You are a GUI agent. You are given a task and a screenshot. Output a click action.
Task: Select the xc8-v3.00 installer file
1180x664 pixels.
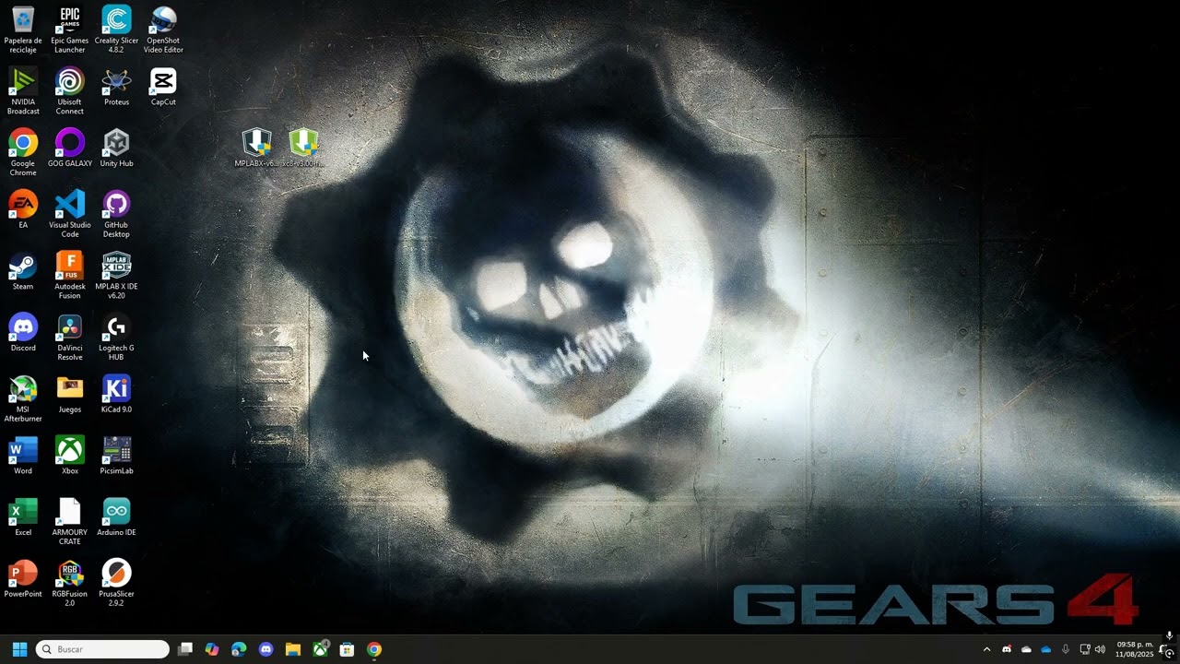[303, 148]
